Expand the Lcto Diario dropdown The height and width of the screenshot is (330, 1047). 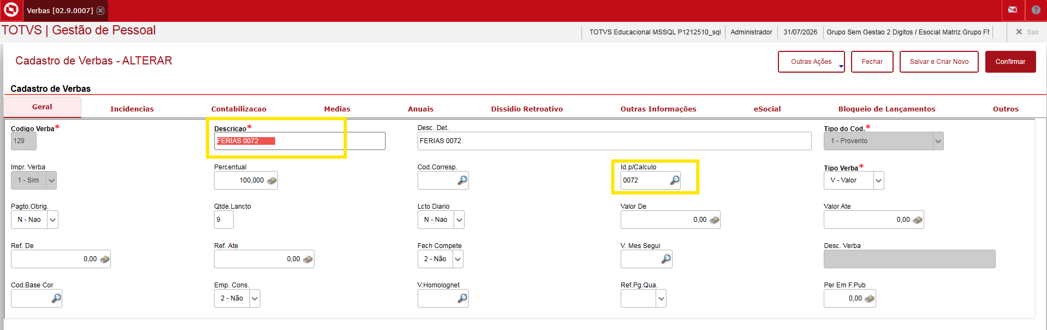click(x=459, y=220)
